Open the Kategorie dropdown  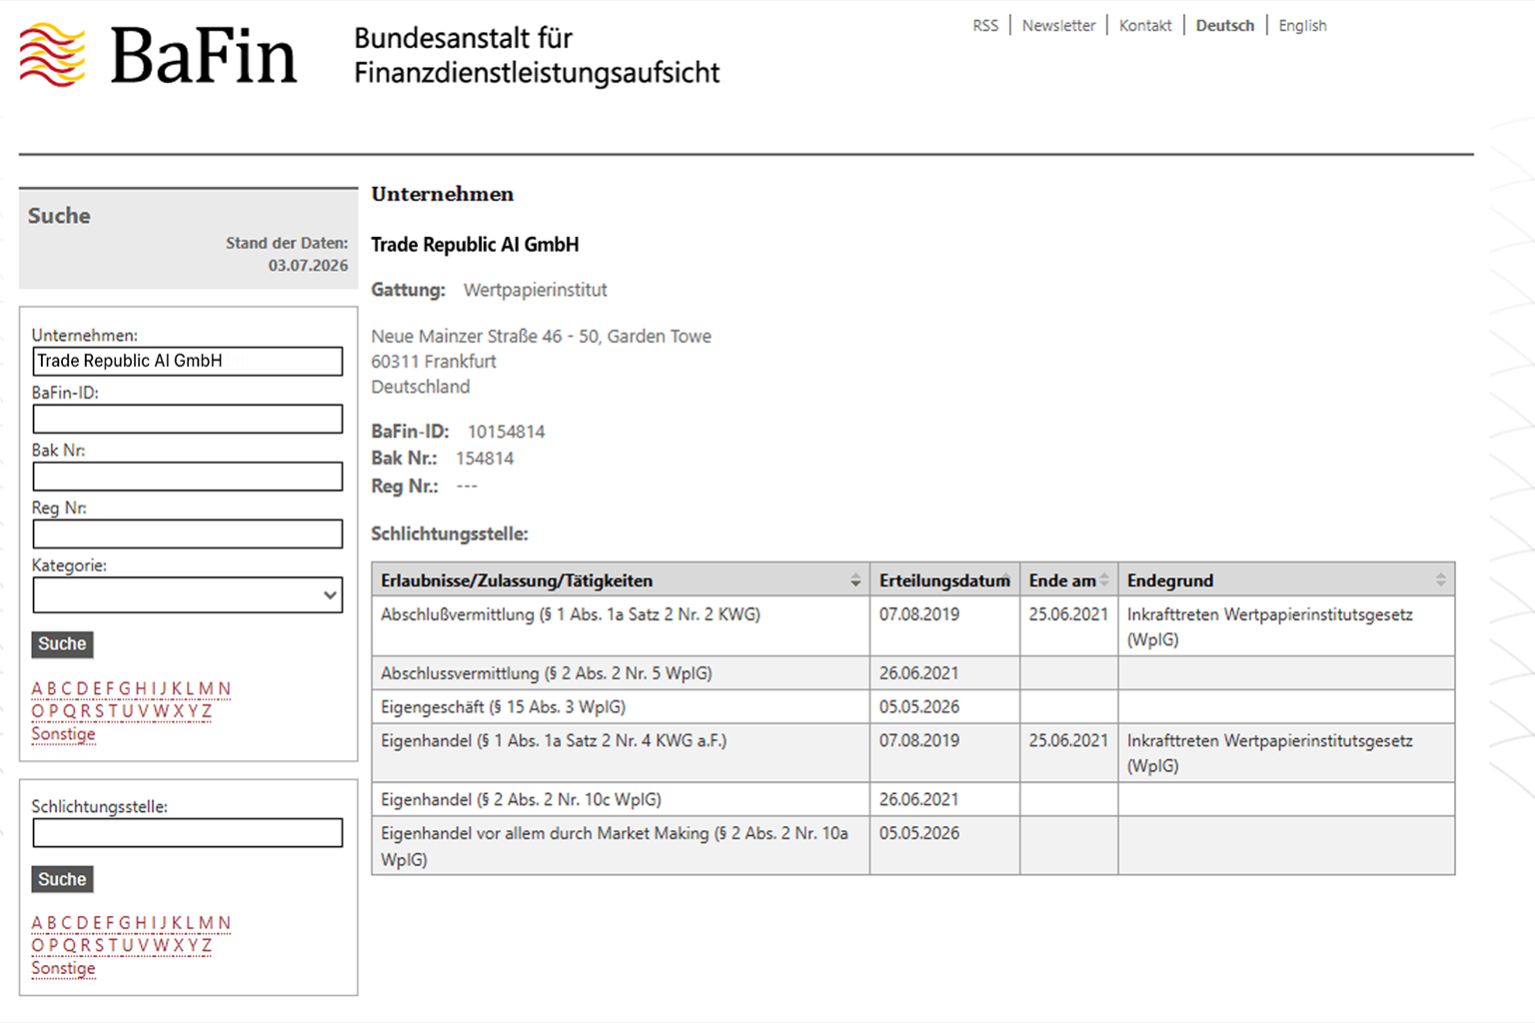pyautogui.click(x=188, y=595)
